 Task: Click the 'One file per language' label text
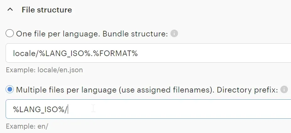[x=51, y=34]
